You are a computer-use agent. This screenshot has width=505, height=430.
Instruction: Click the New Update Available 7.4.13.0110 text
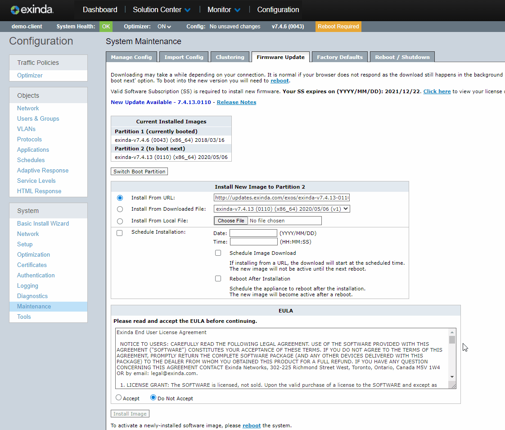(161, 102)
